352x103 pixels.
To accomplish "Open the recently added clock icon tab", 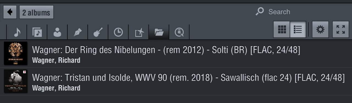I will (x=118, y=32).
